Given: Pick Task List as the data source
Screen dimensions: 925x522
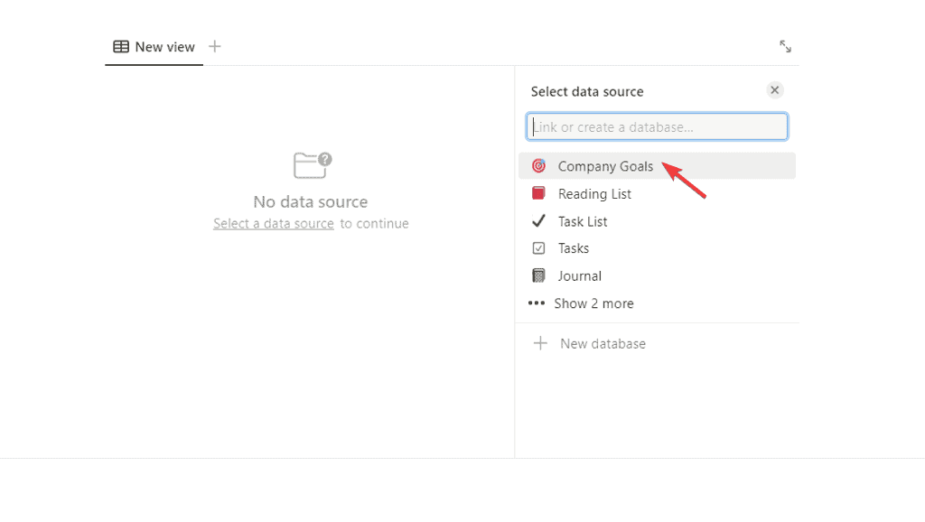Looking at the screenshot, I should pos(583,221).
